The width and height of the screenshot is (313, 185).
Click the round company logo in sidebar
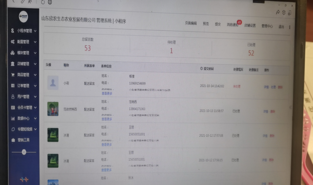click(24, 17)
